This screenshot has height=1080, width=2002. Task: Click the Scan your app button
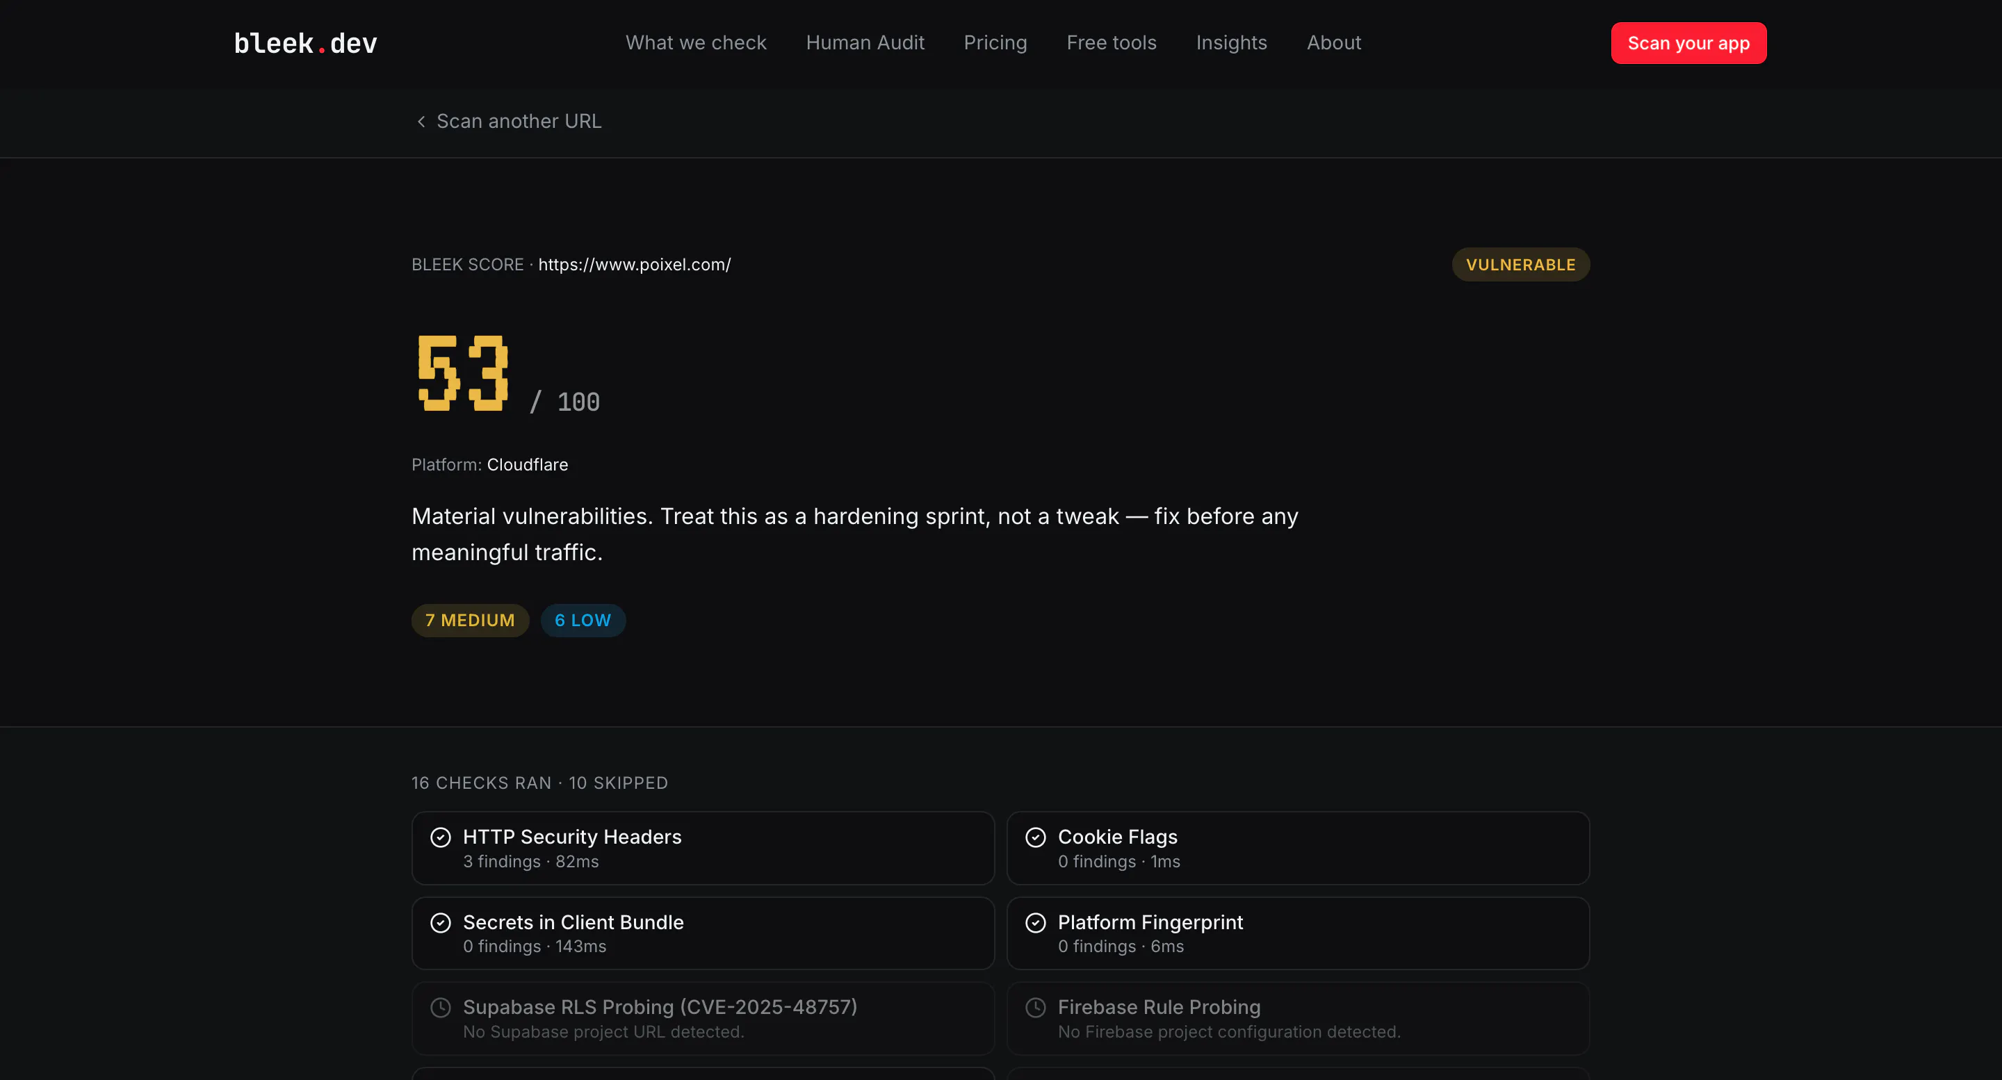[x=1688, y=42]
